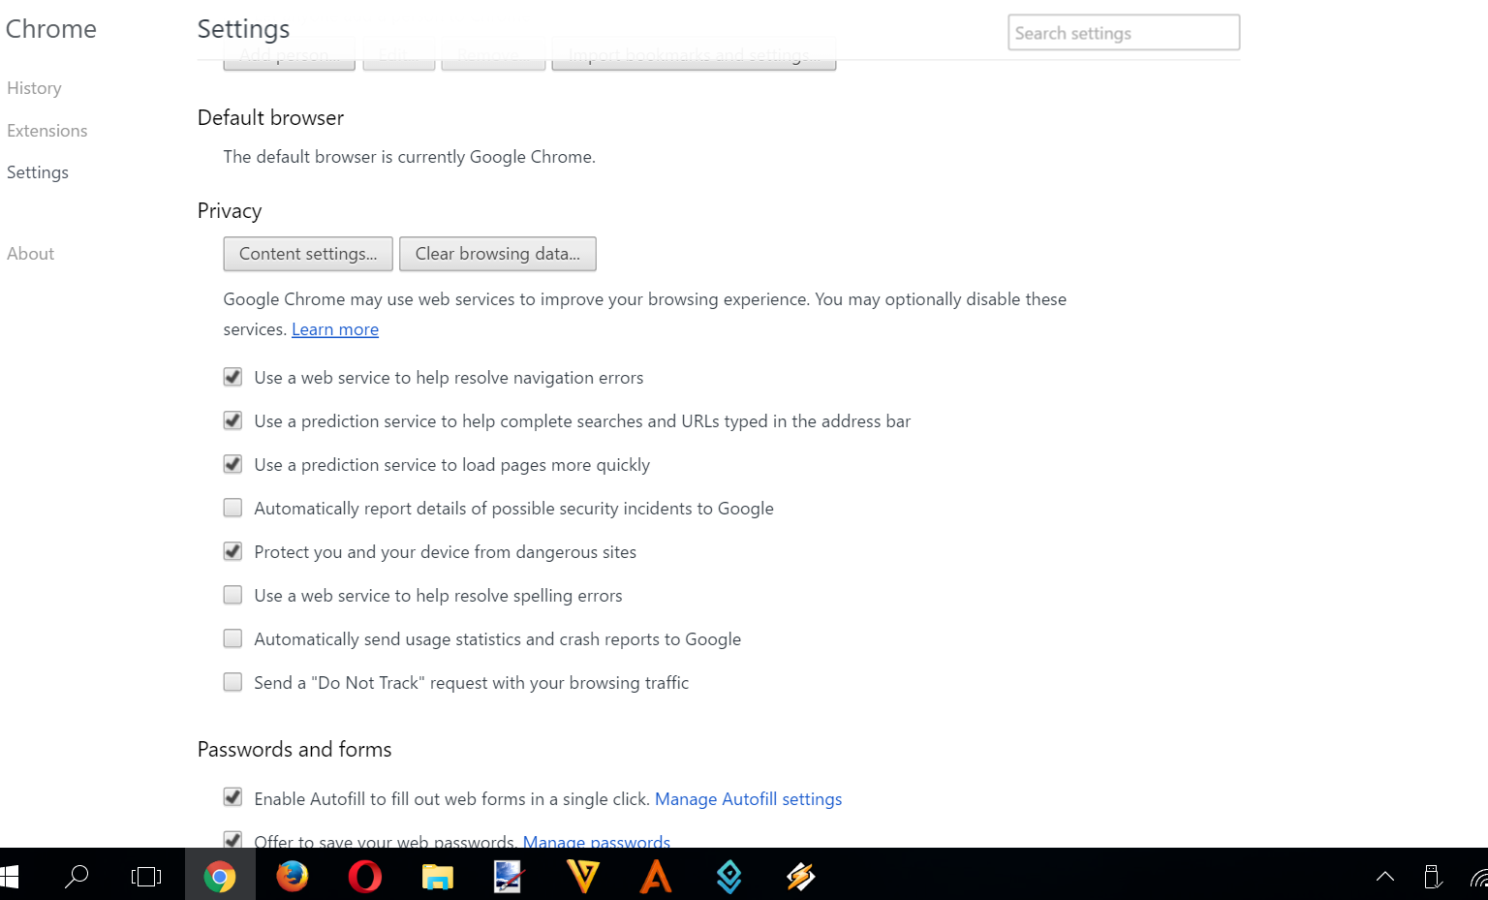Open File Explorer from the taskbar
Image resolution: width=1488 pixels, height=900 pixels.
click(438, 877)
